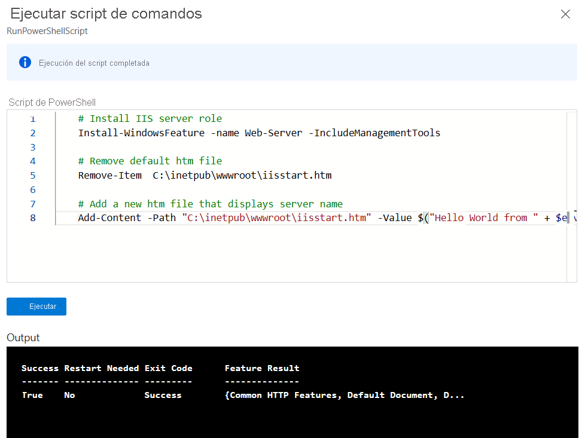
Task: Click 'Restart Needed' header in output
Action: pos(102,368)
